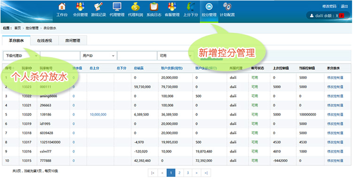Switch to the 在线透视 tab
This screenshot has width=353, height=189.
point(44,41)
